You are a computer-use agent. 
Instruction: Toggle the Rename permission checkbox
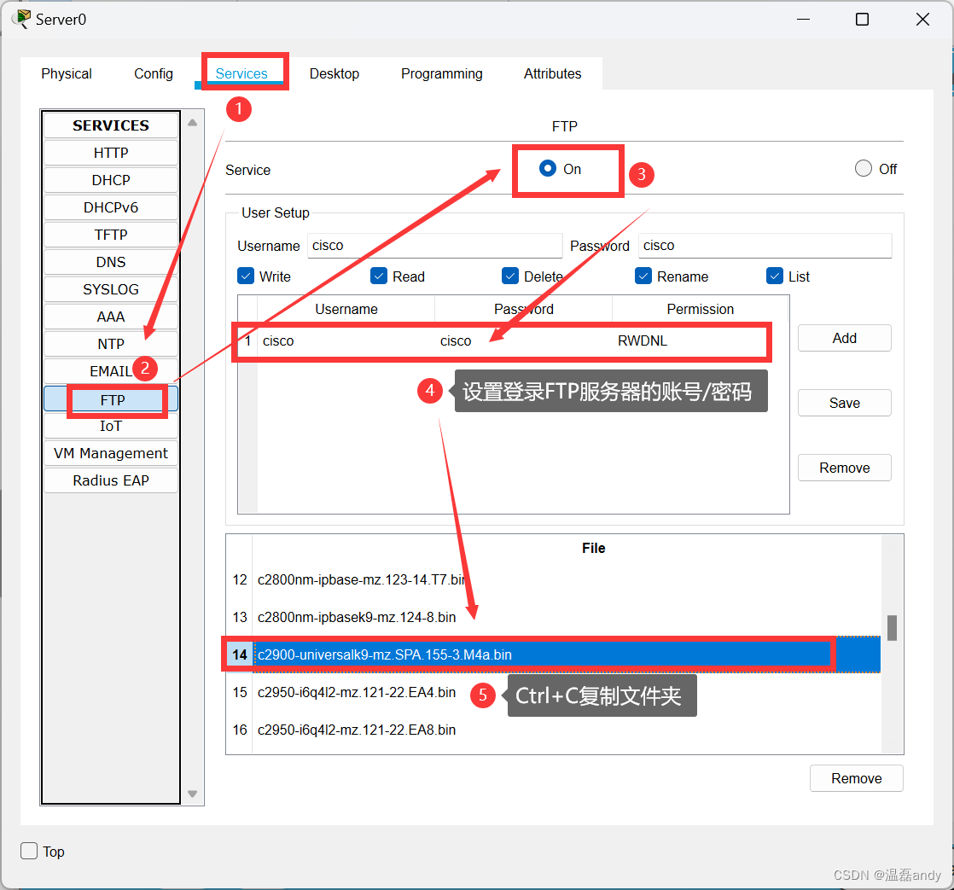click(643, 276)
